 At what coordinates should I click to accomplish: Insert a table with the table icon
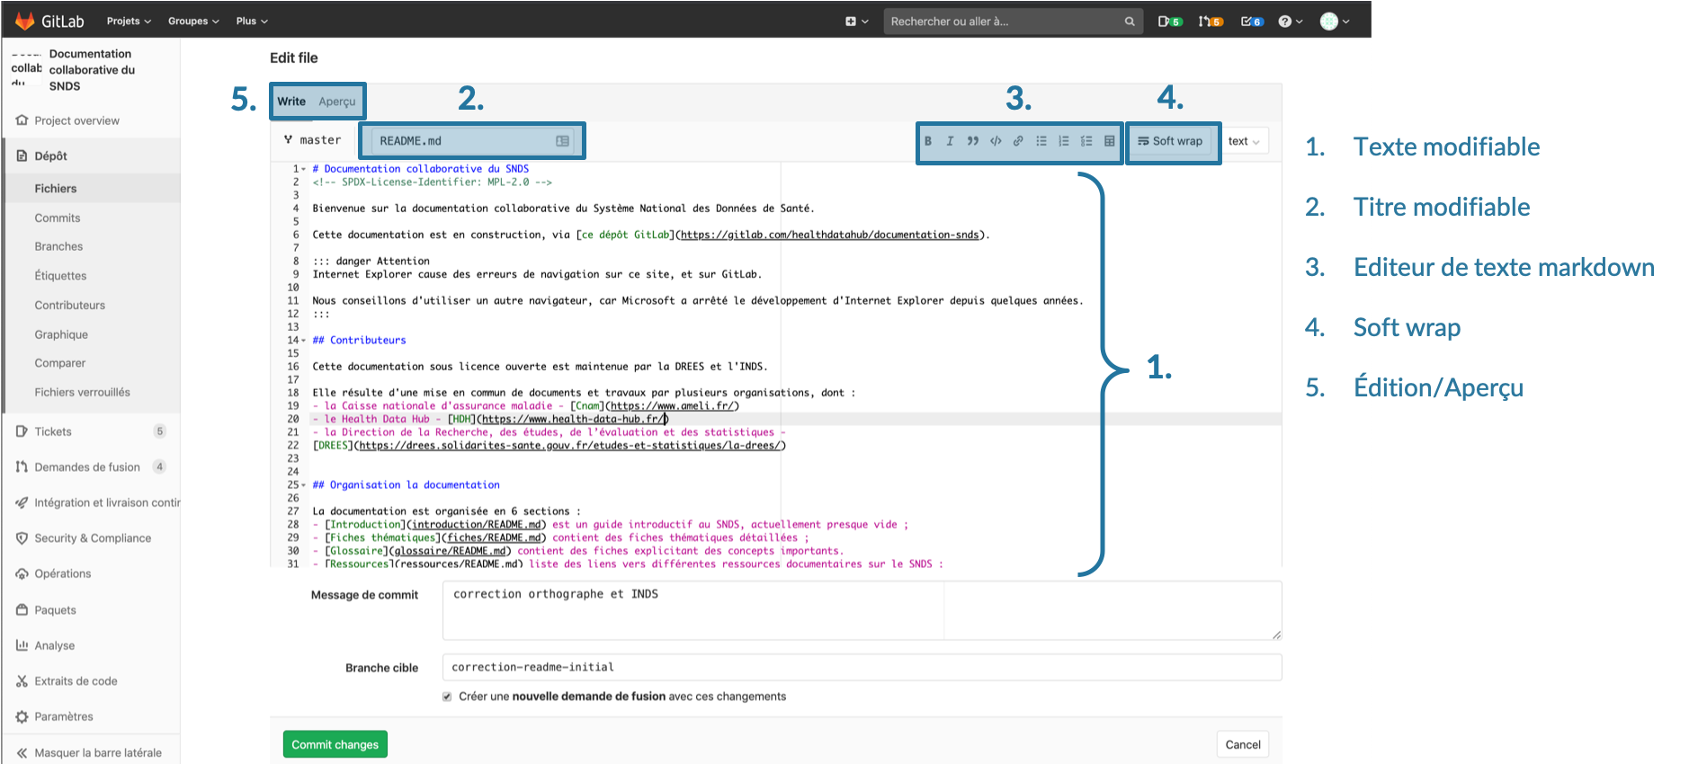click(x=1110, y=141)
